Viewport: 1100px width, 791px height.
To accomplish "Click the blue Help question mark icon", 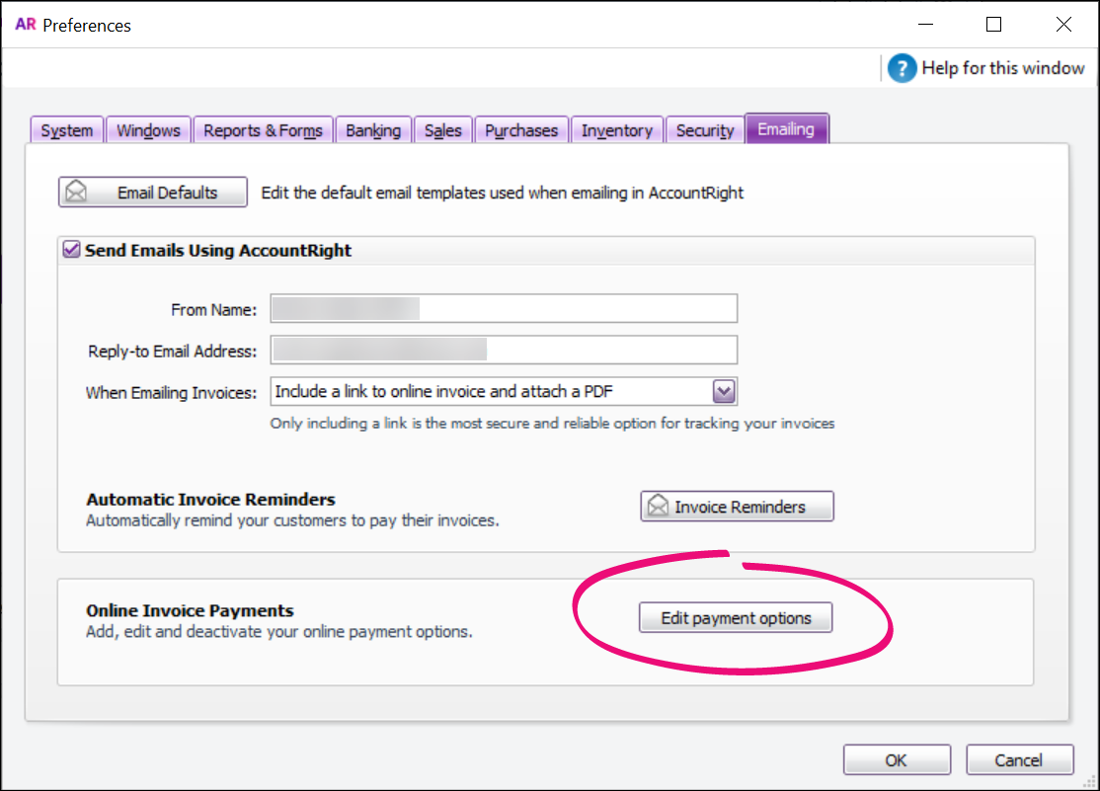I will 902,68.
